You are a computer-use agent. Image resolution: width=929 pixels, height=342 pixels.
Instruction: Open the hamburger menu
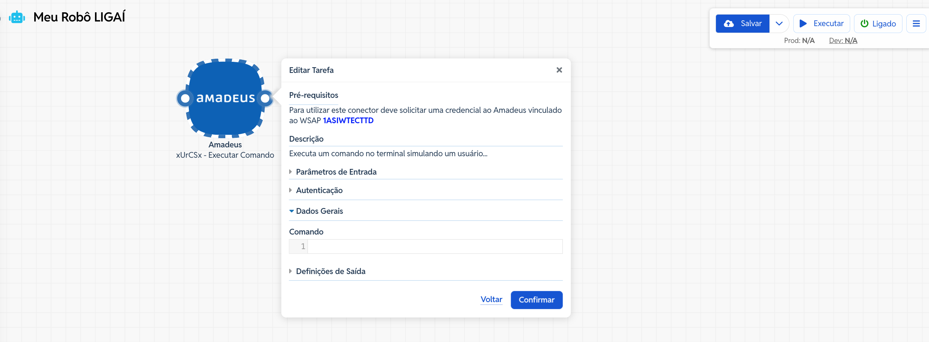(x=916, y=23)
